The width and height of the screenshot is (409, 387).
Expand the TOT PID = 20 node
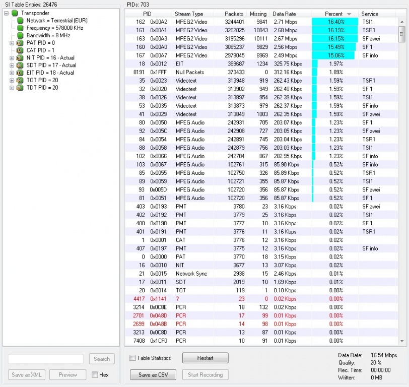pyautogui.click(x=12, y=80)
